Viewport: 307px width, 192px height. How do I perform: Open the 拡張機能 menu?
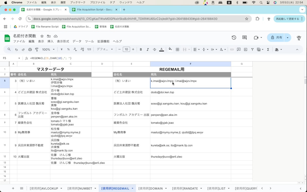[x=103, y=41]
